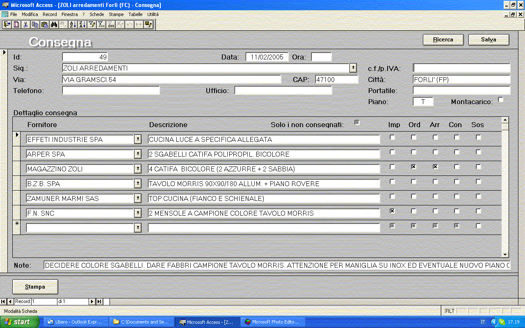Click the Copy icon in toolbar
This screenshot has height=328, width=525.
pyautogui.click(x=35, y=25)
